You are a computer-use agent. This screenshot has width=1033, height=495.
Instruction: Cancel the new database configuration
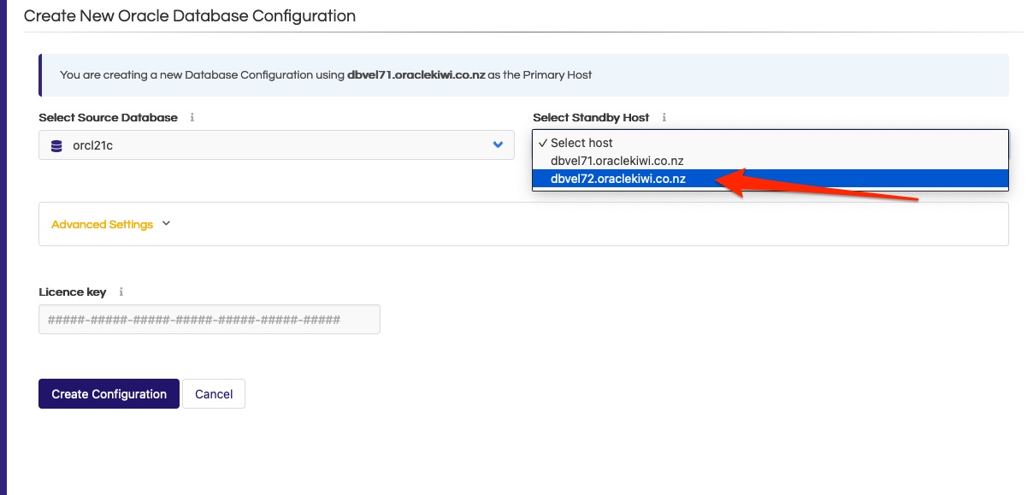[214, 394]
